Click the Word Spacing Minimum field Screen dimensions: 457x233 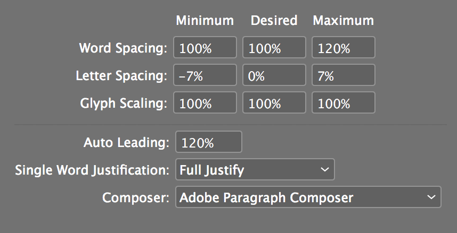tap(205, 48)
